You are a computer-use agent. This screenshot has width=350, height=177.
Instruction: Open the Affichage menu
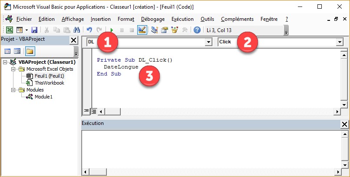[x=73, y=19]
